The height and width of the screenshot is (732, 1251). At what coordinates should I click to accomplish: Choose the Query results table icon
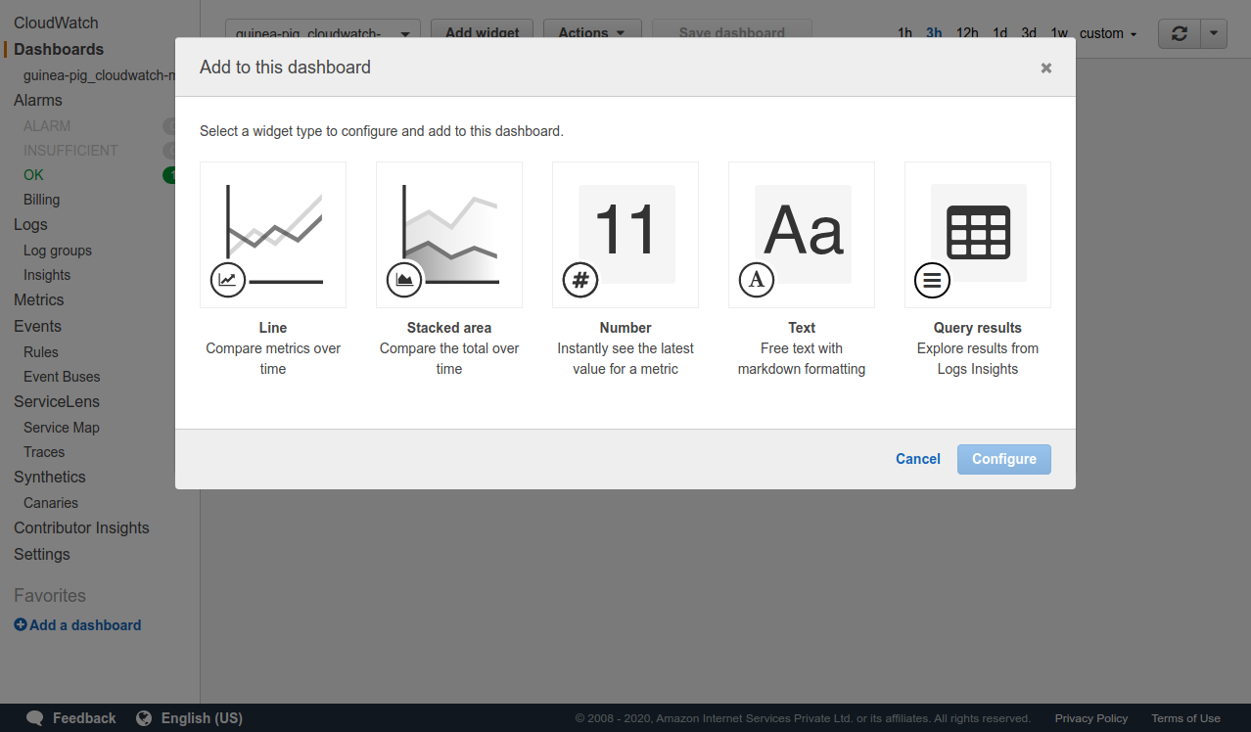point(978,235)
